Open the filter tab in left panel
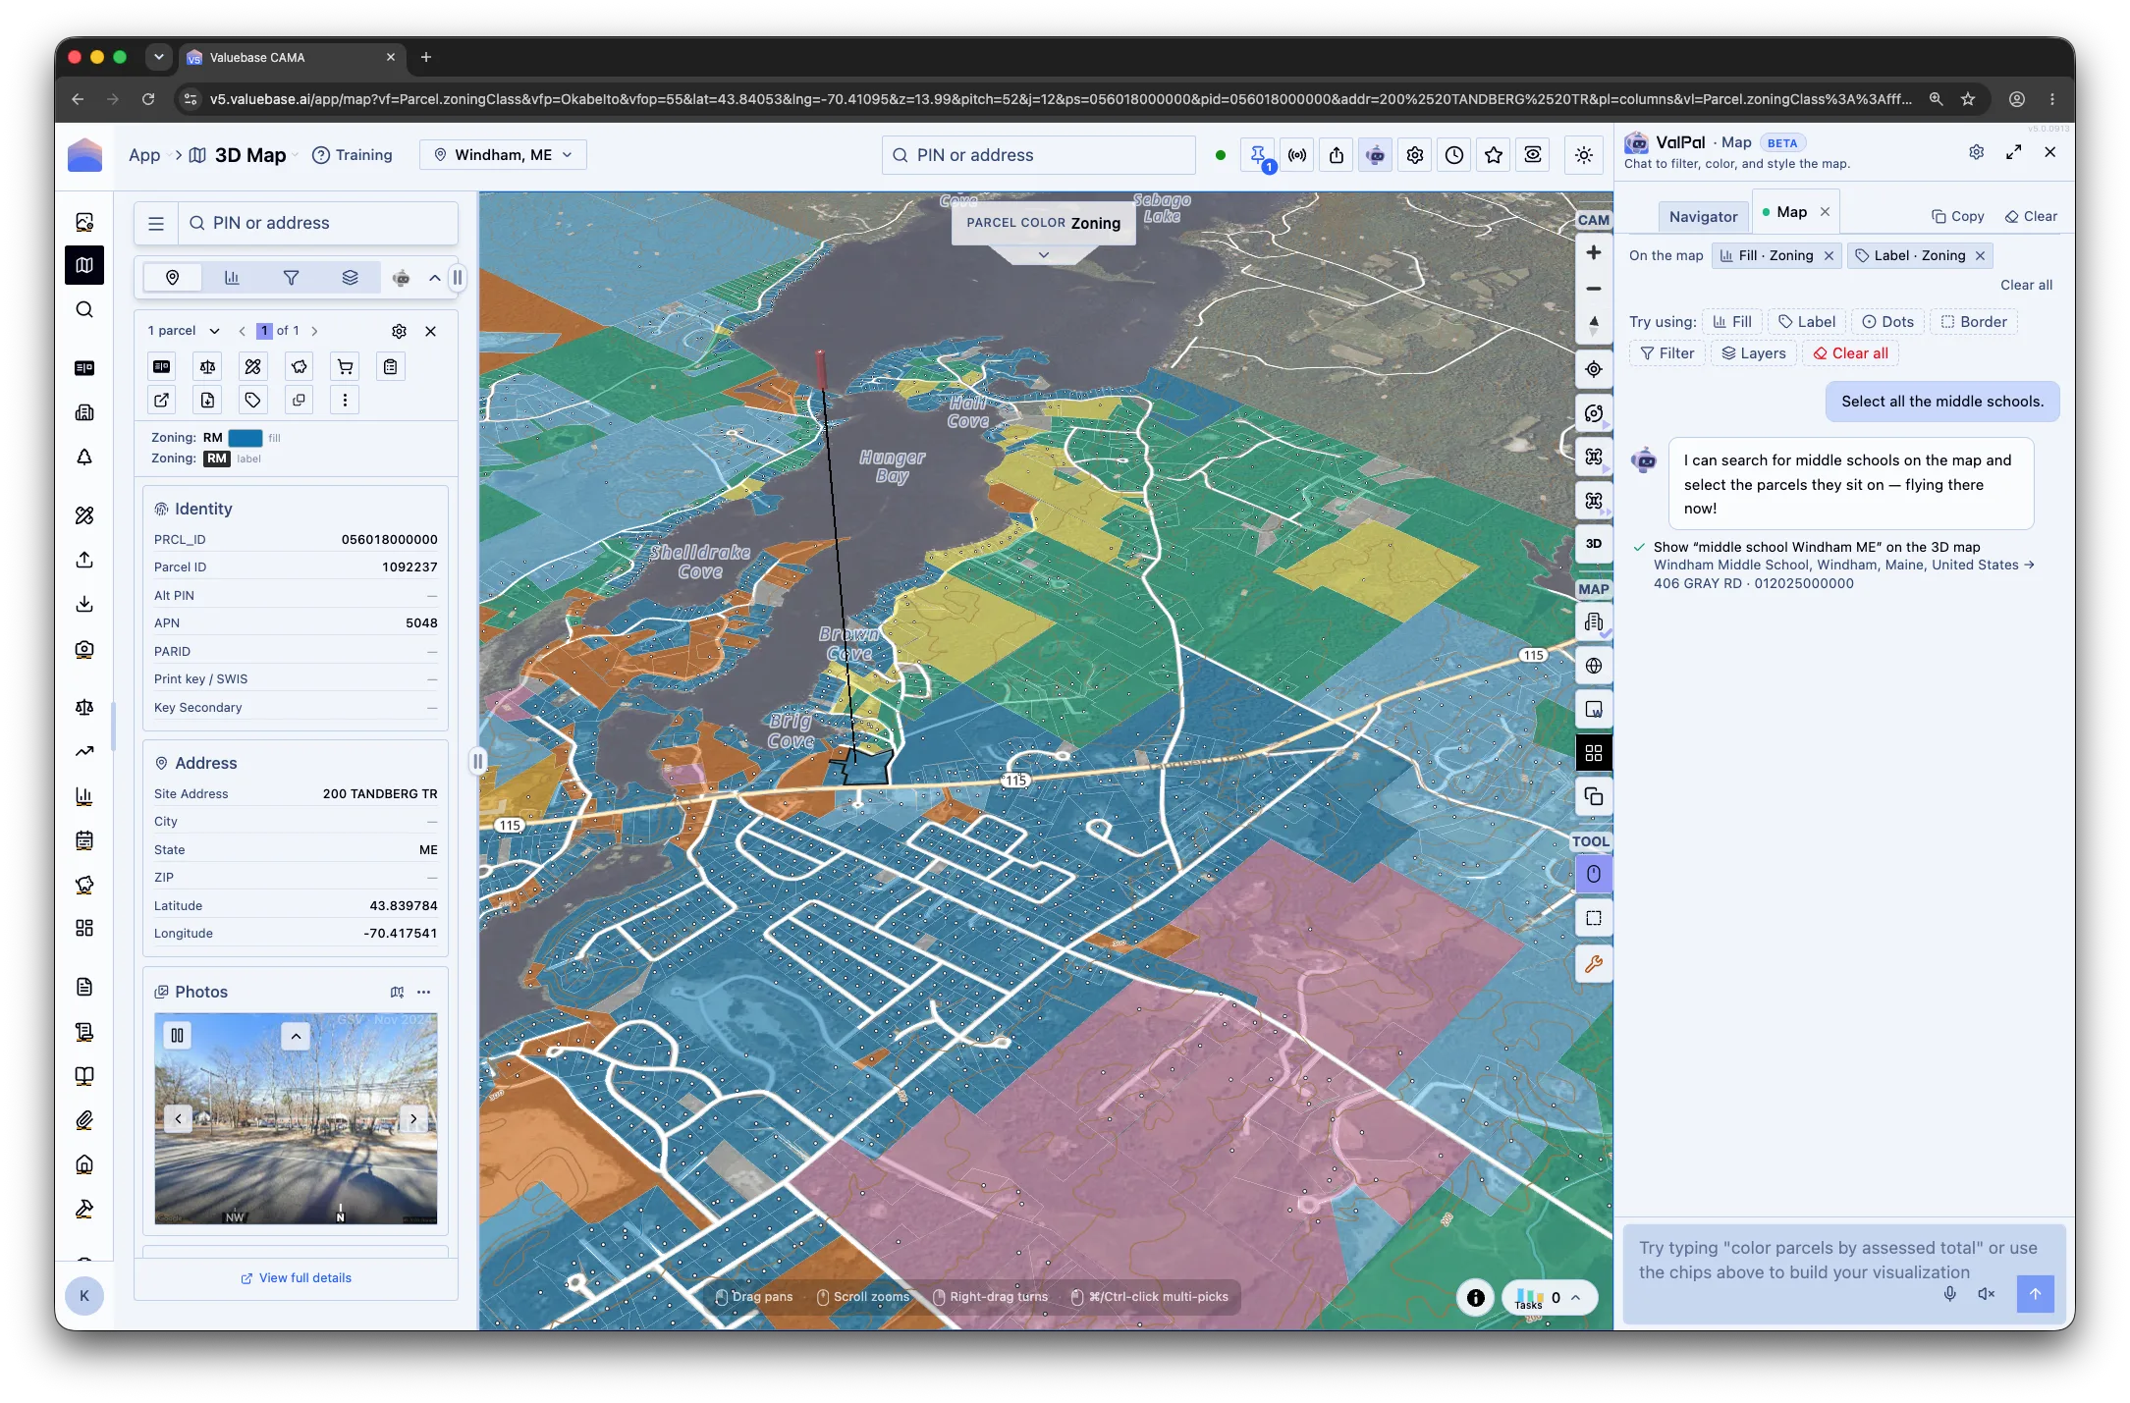 [x=291, y=278]
